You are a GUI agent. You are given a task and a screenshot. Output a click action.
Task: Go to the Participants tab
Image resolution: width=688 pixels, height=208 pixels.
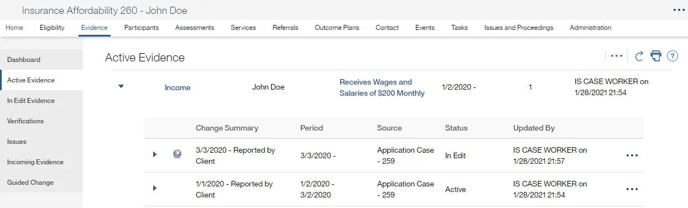[x=142, y=28]
